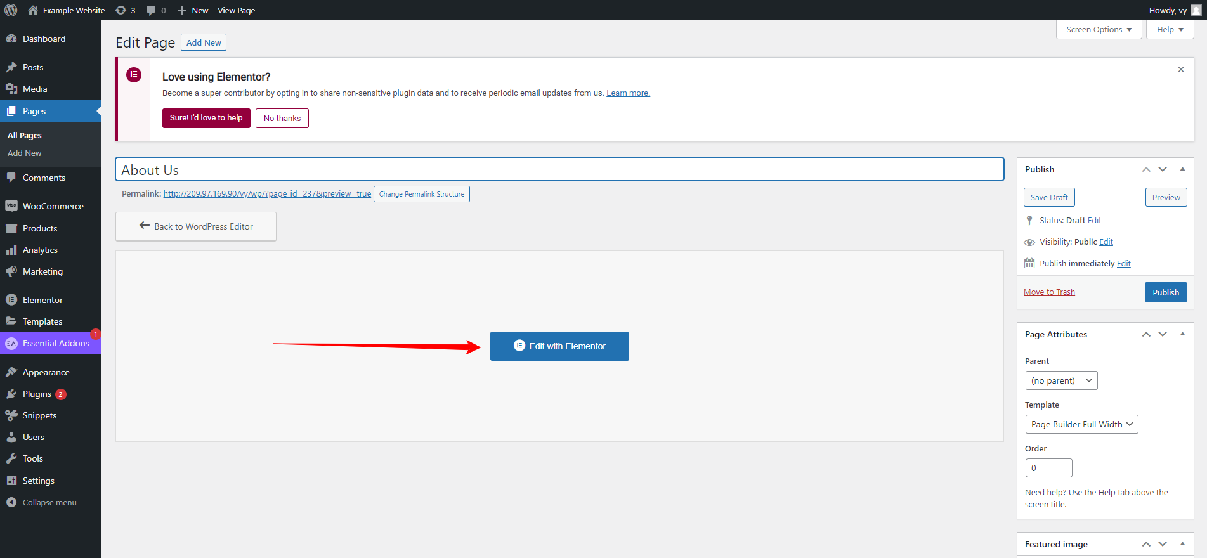1207x558 pixels.
Task: Toggle Publish panel collapse triangle
Action: point(1182,169)
